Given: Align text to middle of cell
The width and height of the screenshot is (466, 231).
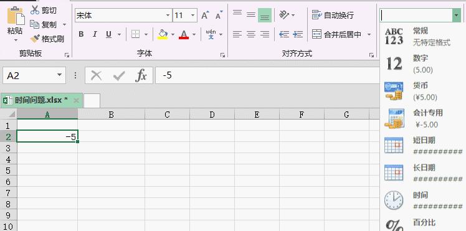Looking at the screenshot, I should coord(251,15).
